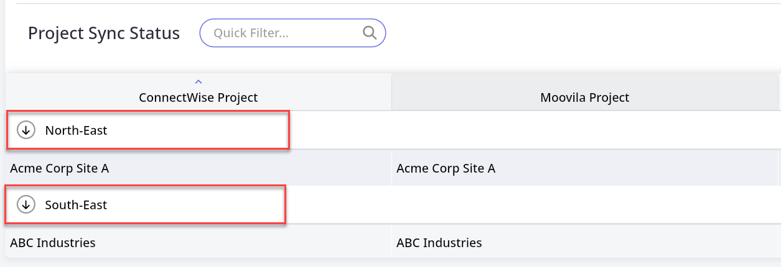Viewport: 781px width, 267px height.
Task: Select ABC Industries under Moovila Project
Action: coord(439,242)
